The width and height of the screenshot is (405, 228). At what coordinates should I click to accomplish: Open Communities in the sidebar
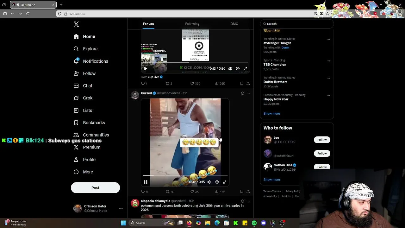click(91, 135)
